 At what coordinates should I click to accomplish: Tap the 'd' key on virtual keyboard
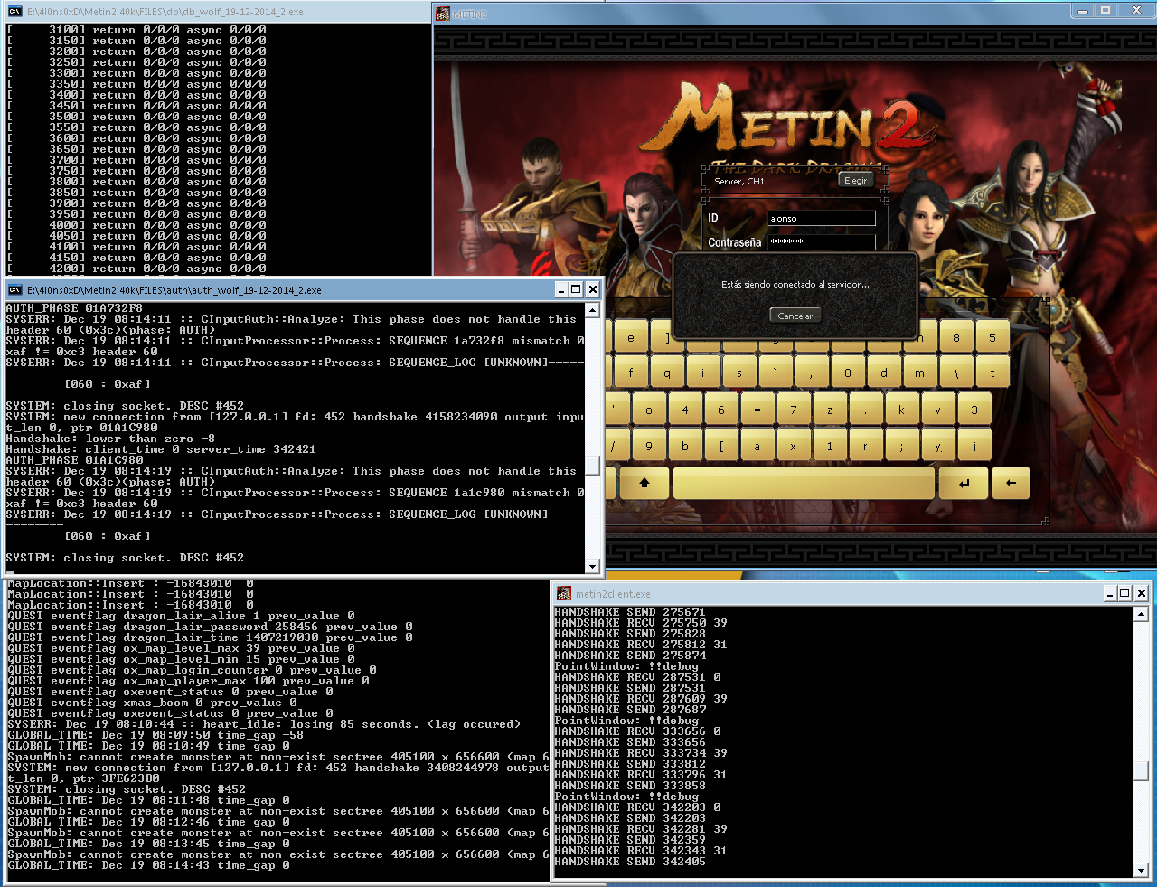(x=884, y=373)
